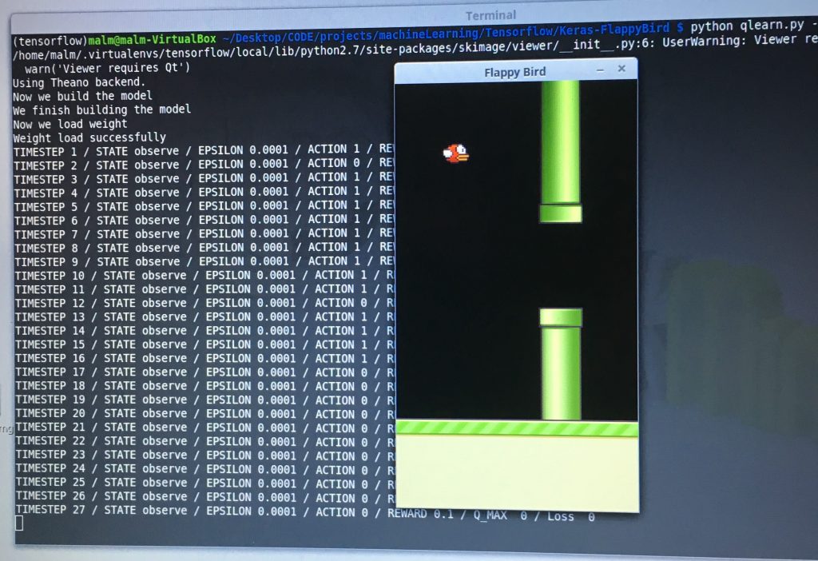Click the TIMESTEP 17 log line

[x=204, y=372]
